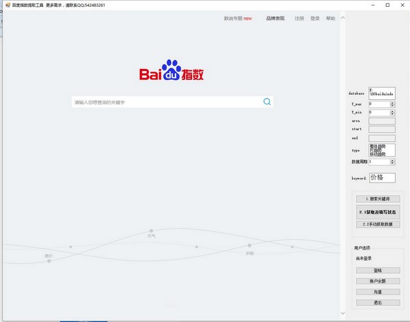The width and height of the screenshot is (410, 322).
Task: Open the 品牌表现 link
Action: [275, 18]
